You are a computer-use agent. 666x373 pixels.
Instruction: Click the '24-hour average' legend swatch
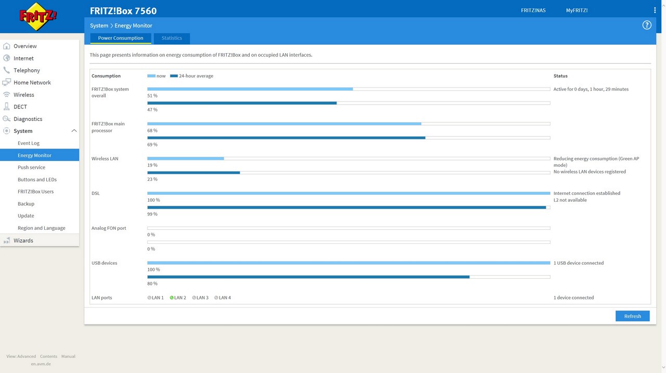[174, 76]
